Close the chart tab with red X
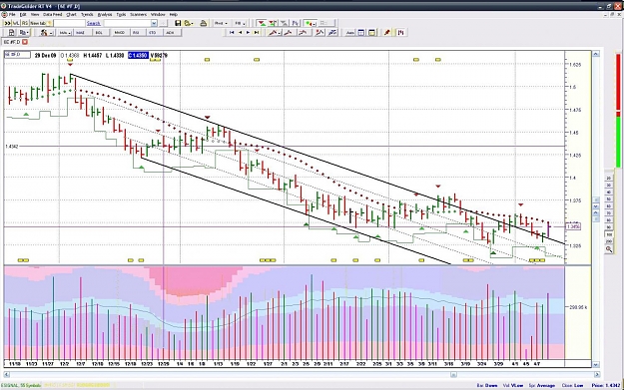This screenshot has height=390, width=624. click(x=25, y=42)
